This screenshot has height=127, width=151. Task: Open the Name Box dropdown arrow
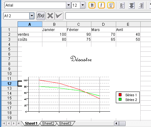point(32,16)
